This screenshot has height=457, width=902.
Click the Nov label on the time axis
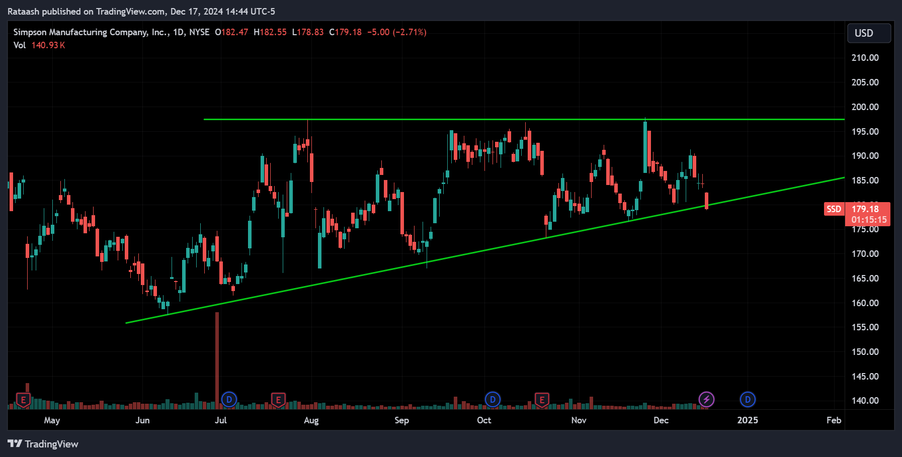click(x=579, y=420)
